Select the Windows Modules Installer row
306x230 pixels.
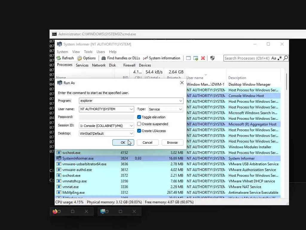coord(233,147)
